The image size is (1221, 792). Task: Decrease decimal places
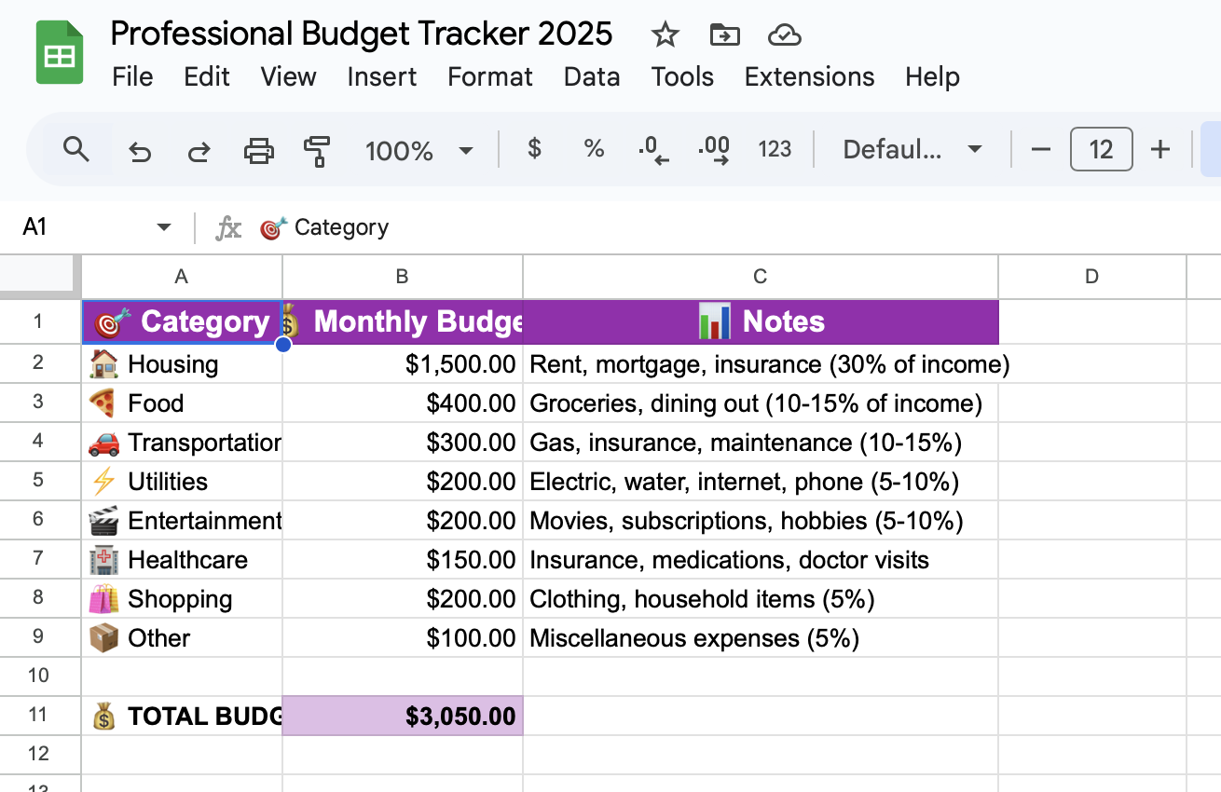(653, 149)
